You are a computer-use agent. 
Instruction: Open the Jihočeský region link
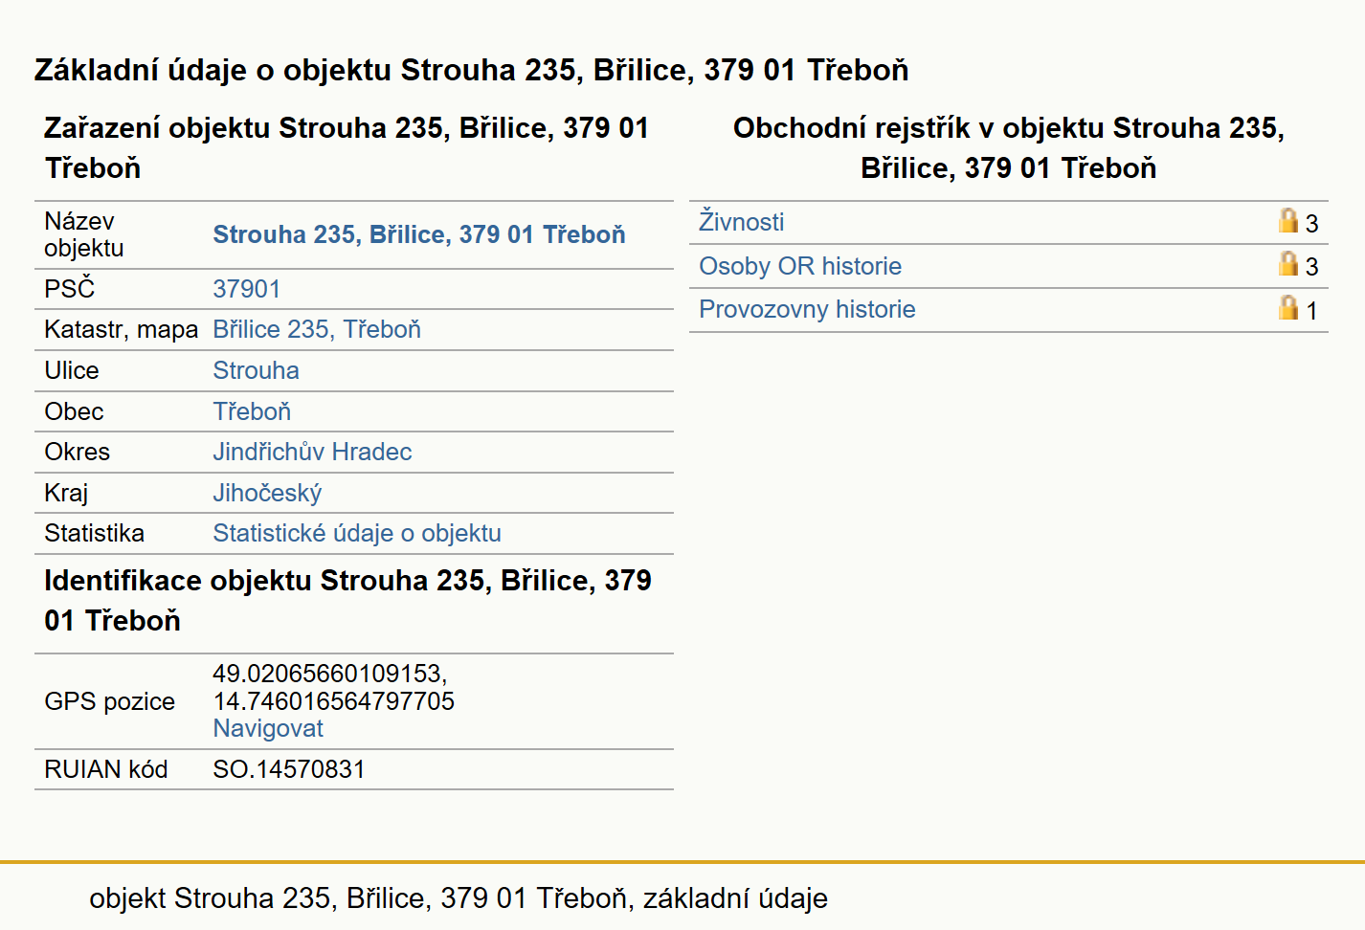pos(267,493)
